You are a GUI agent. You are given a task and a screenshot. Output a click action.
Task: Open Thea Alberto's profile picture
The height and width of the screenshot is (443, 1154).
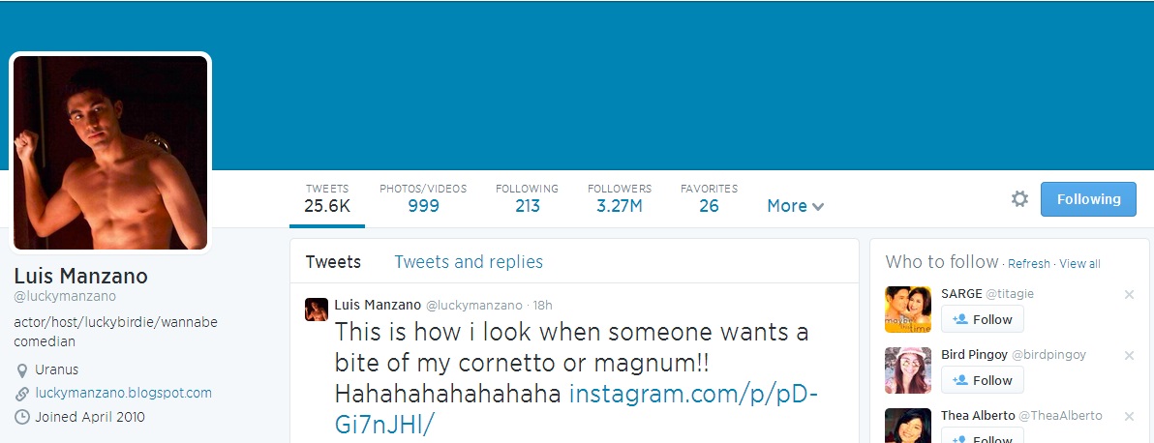pos(908,427)
